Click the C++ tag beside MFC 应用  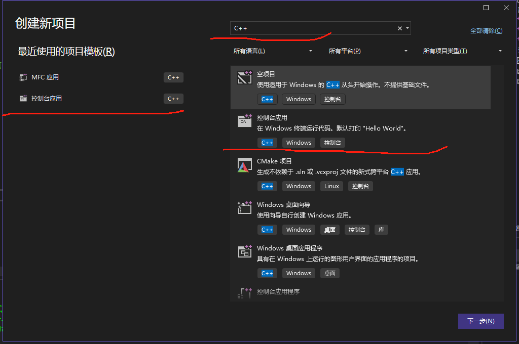coord(173,77)
